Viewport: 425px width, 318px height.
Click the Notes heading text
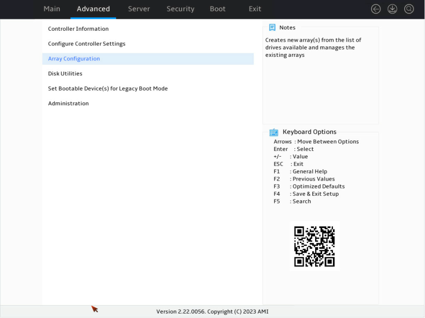click(x=287, y=27)
